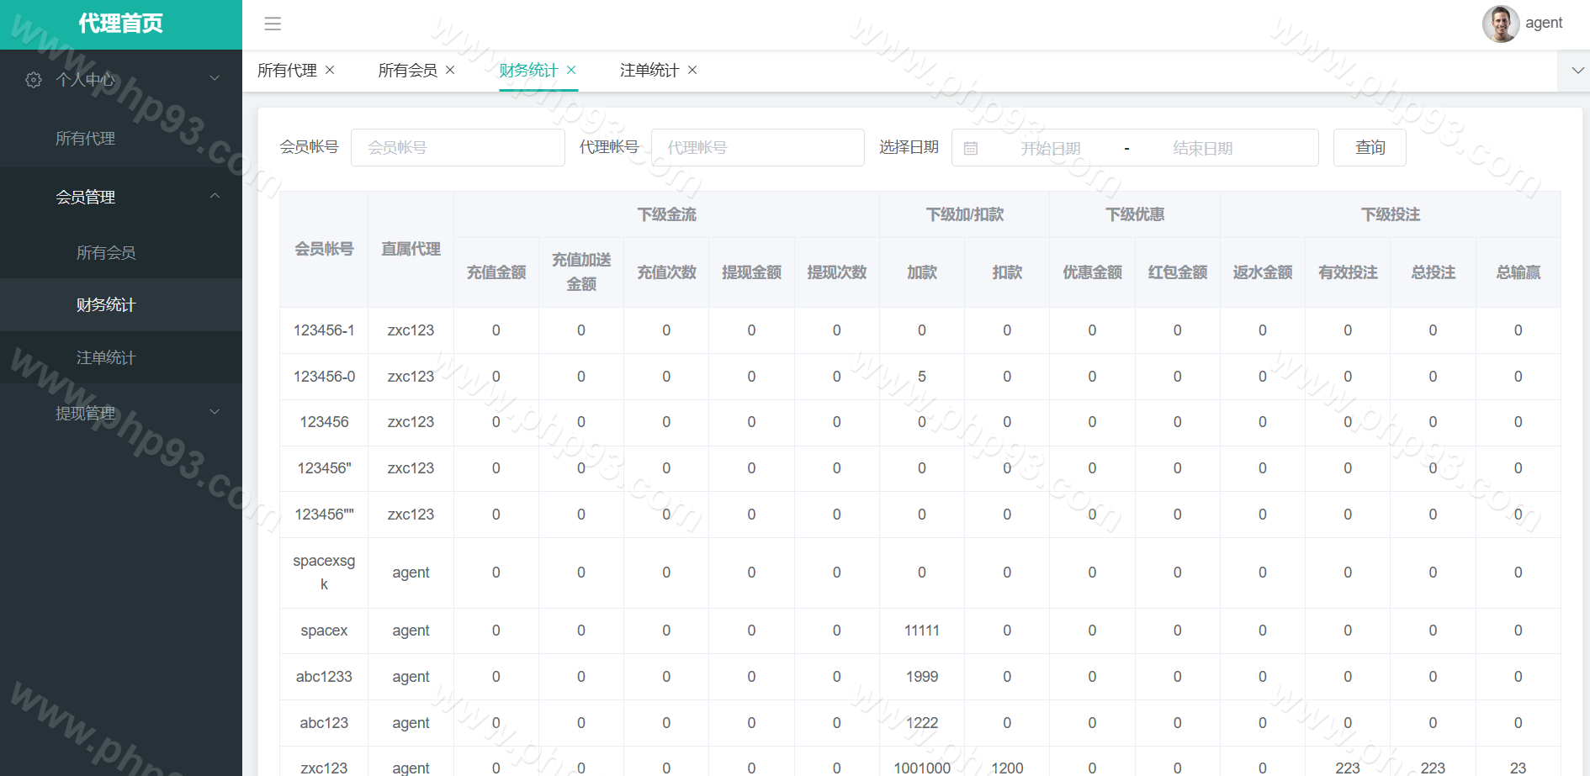
Task: Focus the 代理帐号 input field
Action: [757, 148]
